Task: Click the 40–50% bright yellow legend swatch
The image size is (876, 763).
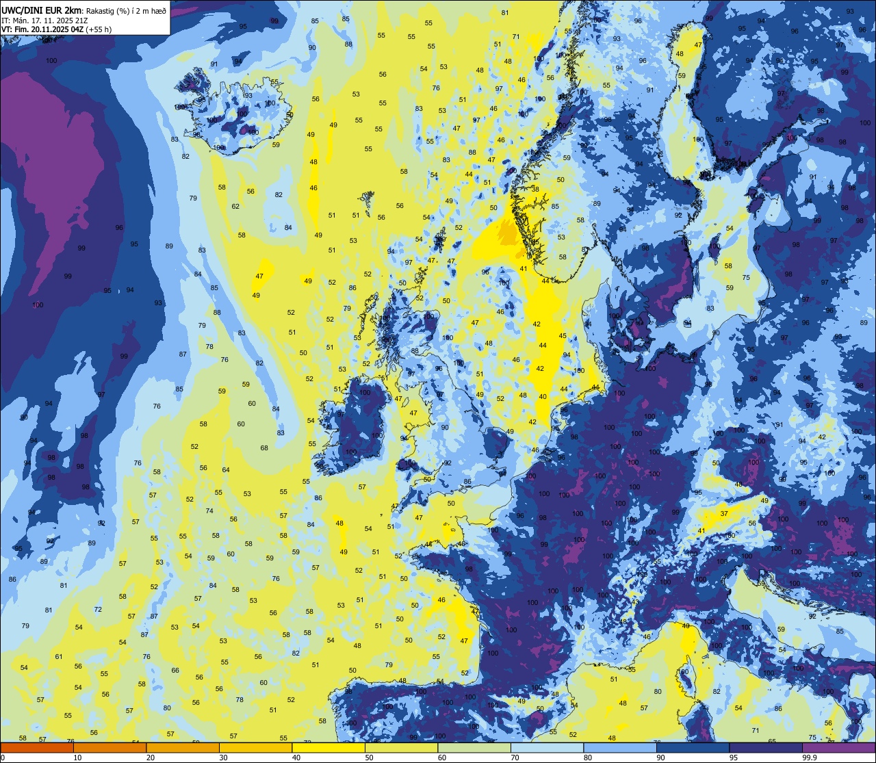Action: pos(328,747)
